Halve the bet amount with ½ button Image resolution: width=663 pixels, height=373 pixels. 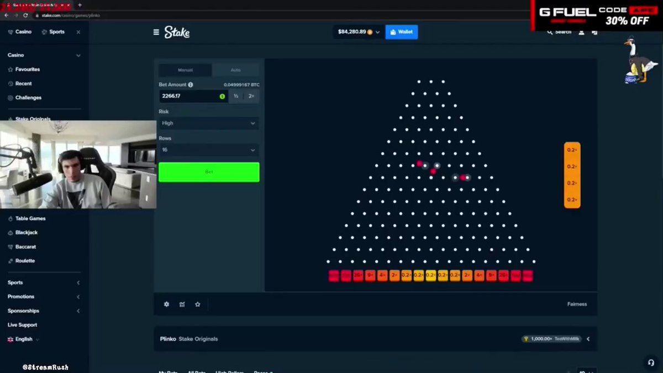[236, 96]
